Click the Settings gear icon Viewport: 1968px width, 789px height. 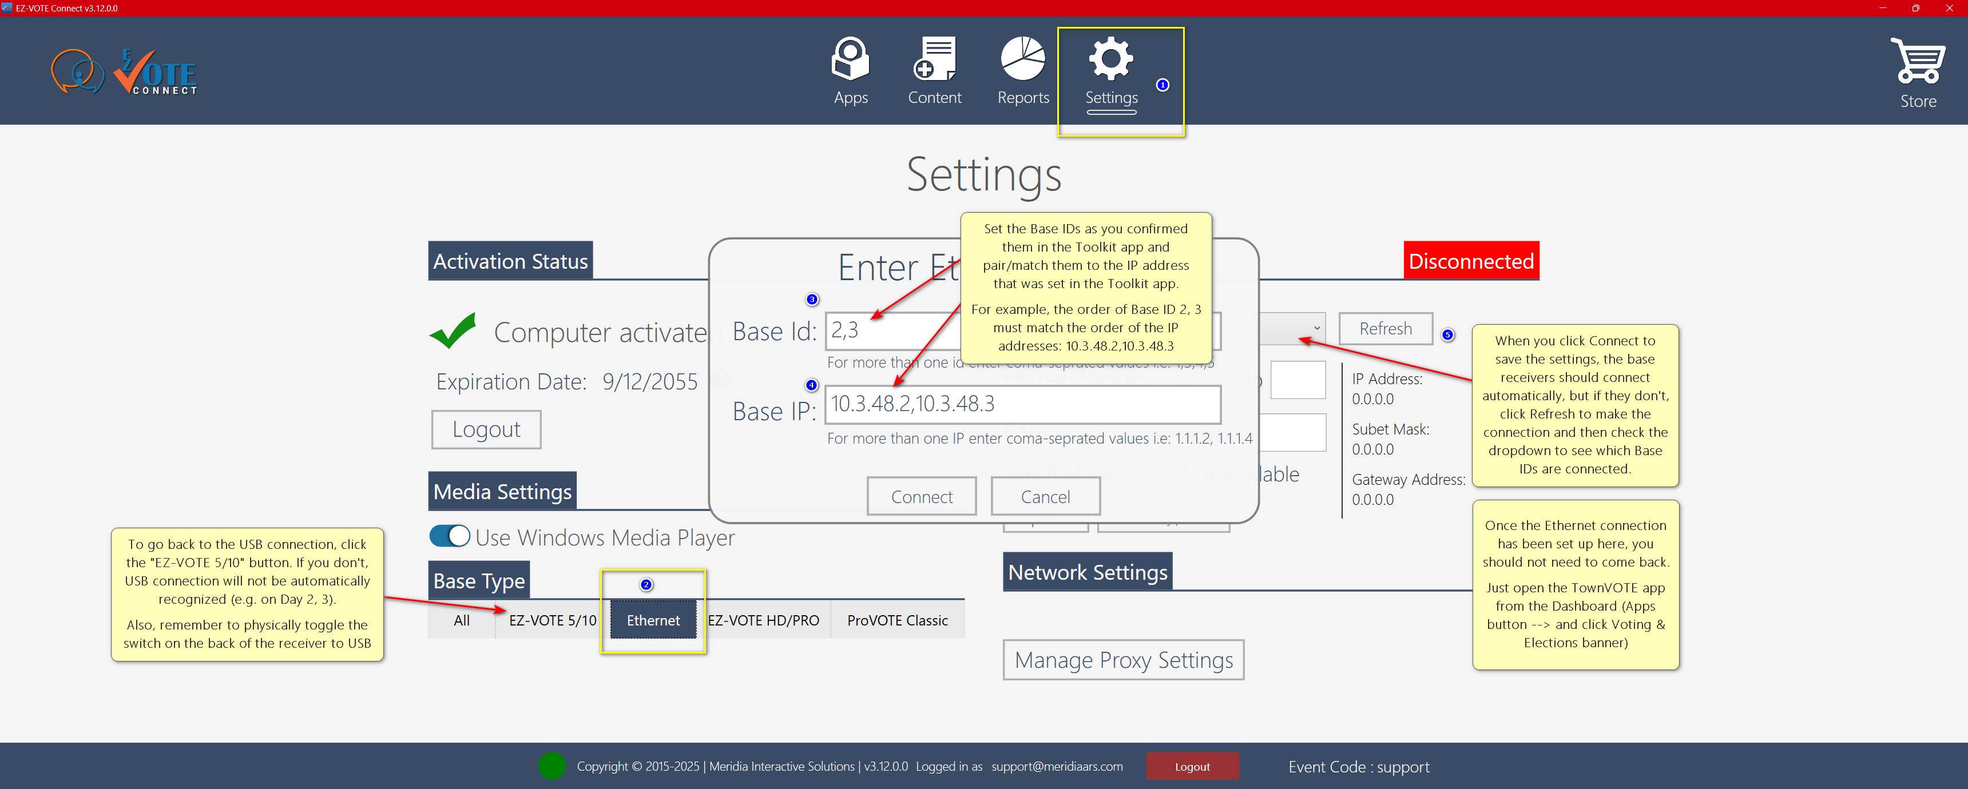[x=1111, y=59]
